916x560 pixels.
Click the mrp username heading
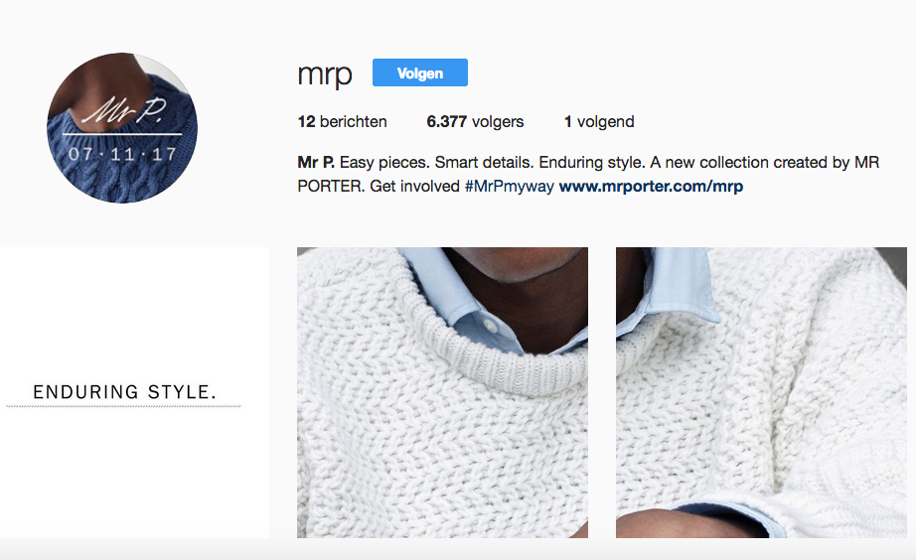[325, 74]
